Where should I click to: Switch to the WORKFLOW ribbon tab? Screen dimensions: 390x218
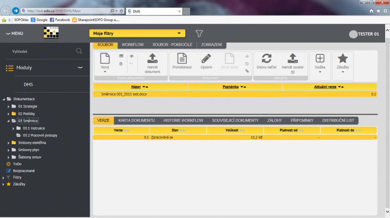point(133,45)
